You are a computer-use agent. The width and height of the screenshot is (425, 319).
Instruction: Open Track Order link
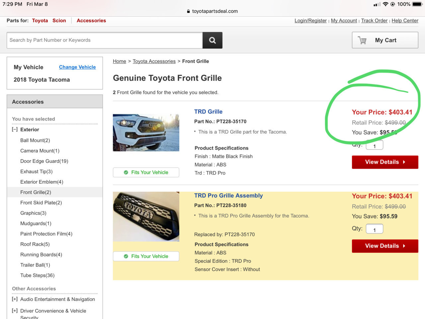374,21
